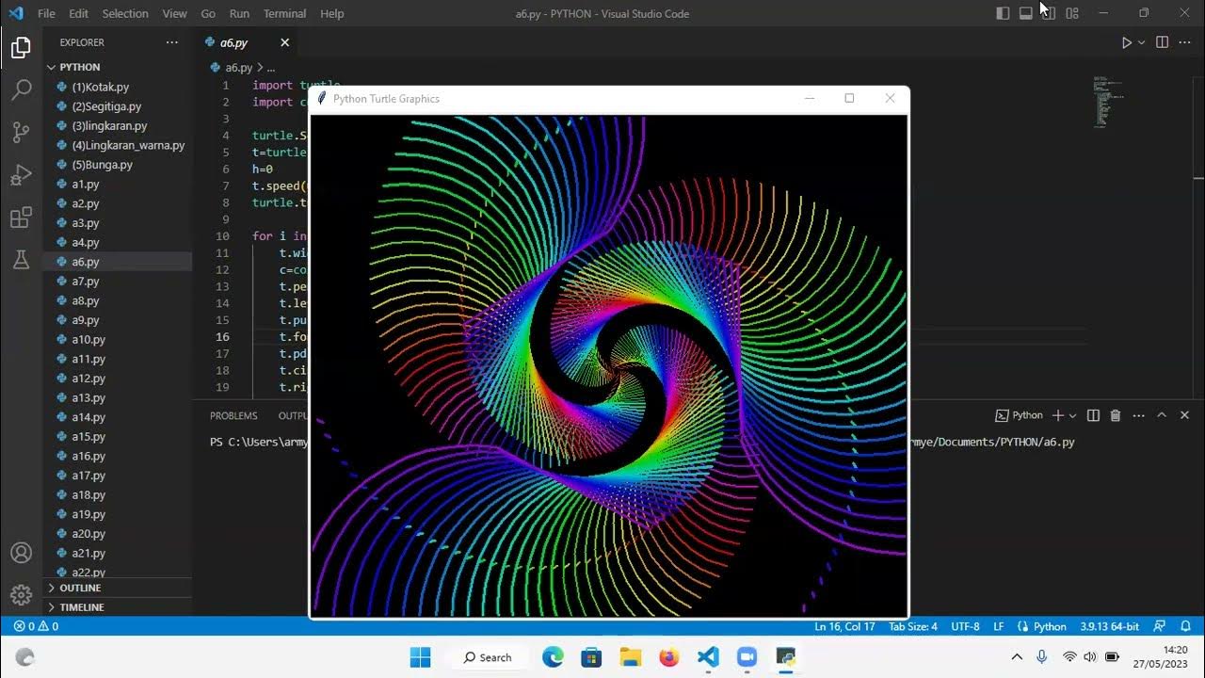Maximize panel size with chevron up
1205x678 pixels.
[x=1162, y=415]
